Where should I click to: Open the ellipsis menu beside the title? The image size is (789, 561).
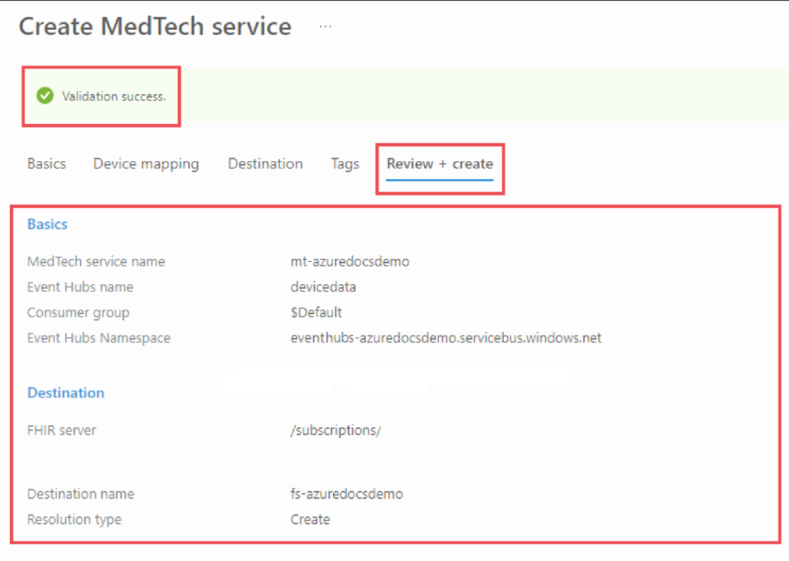[x=325, y=27]
